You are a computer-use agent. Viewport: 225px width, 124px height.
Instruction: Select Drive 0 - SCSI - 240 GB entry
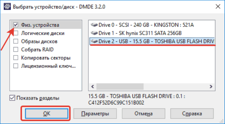tap(142, 25)
